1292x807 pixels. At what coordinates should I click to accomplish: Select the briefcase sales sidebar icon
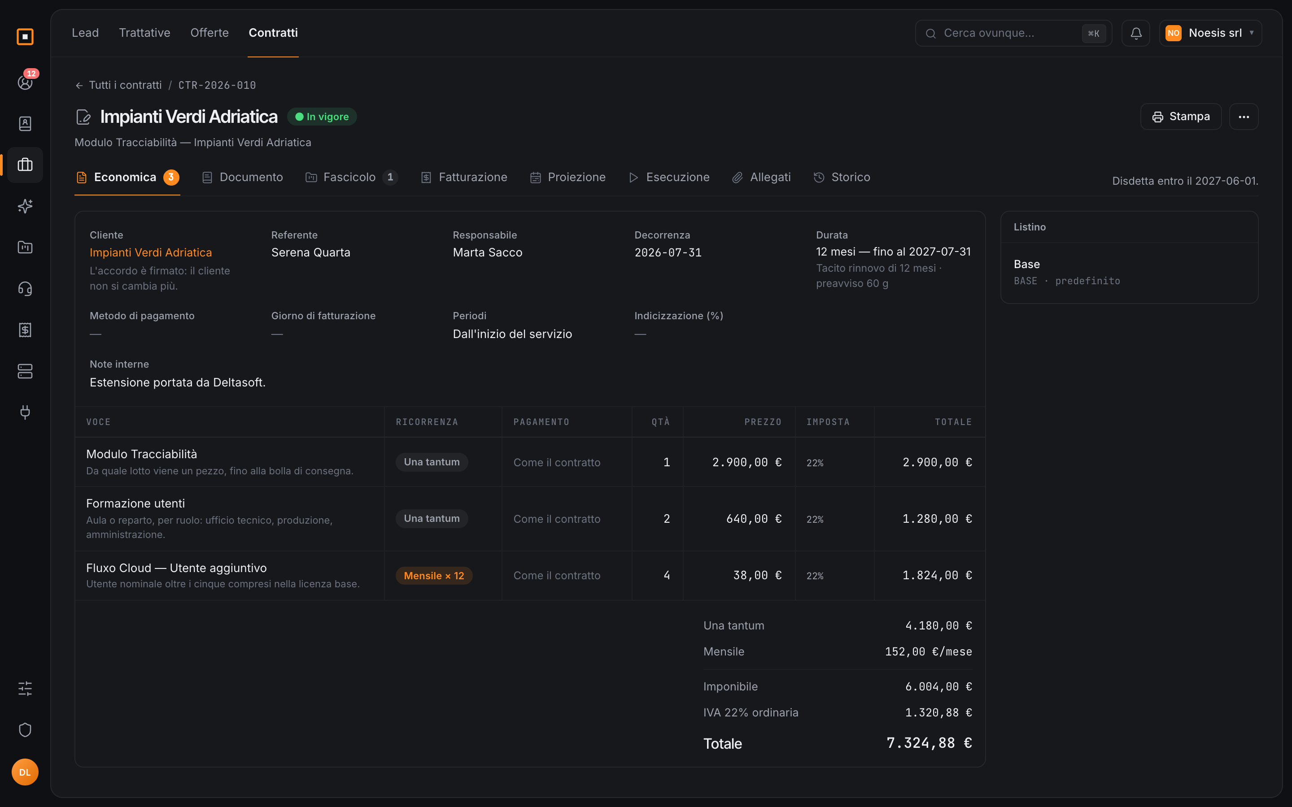coord(25,165)
